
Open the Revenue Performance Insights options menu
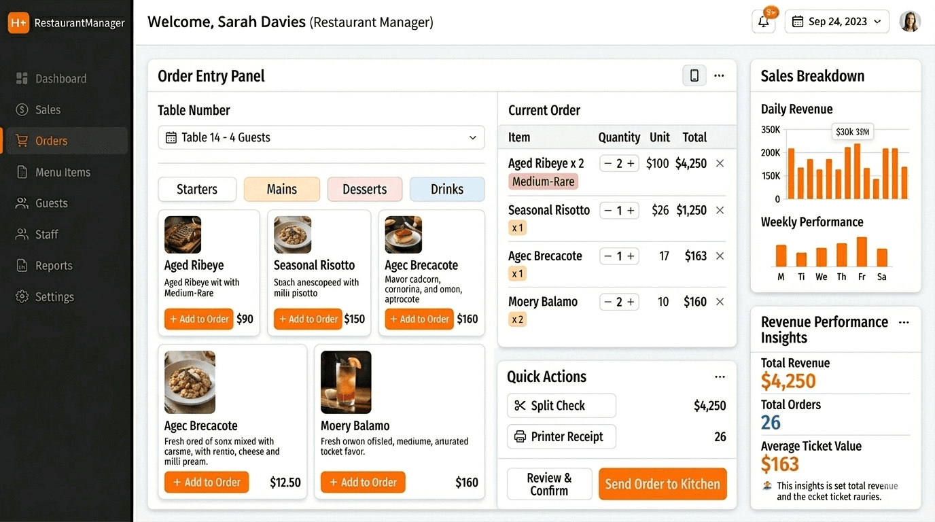click(904, 323)
